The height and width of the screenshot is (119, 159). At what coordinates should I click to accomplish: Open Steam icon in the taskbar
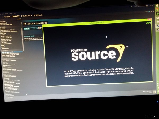pos(158,26)
